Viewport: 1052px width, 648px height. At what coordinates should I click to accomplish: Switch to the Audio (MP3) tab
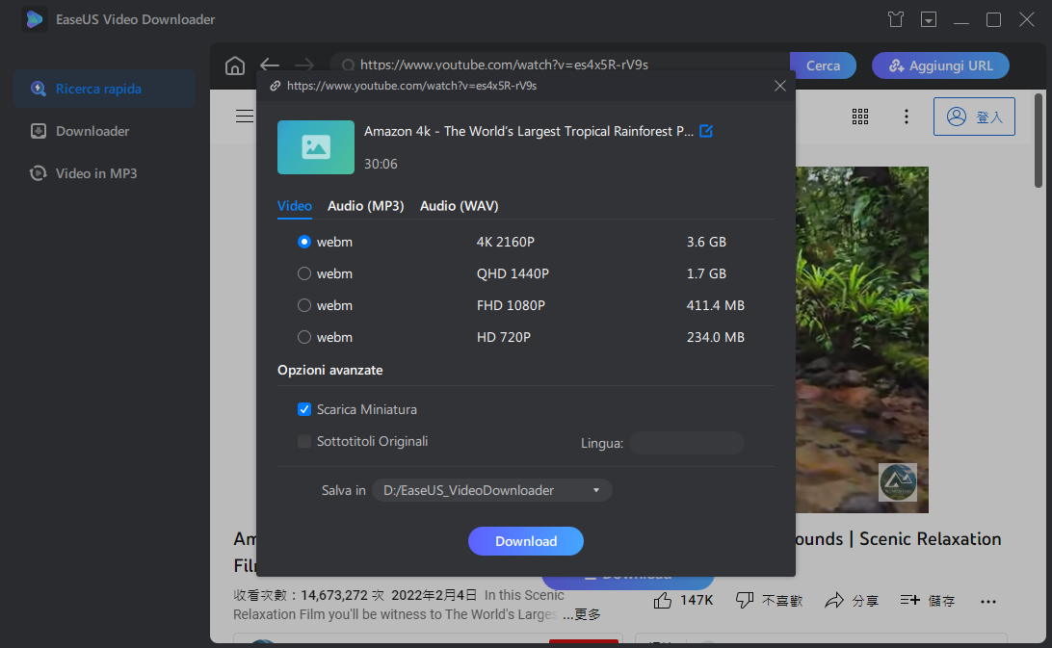(365, 206)
